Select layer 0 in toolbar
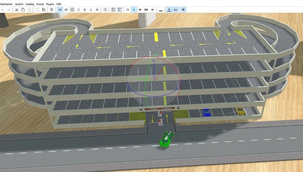 coord(85,10)
